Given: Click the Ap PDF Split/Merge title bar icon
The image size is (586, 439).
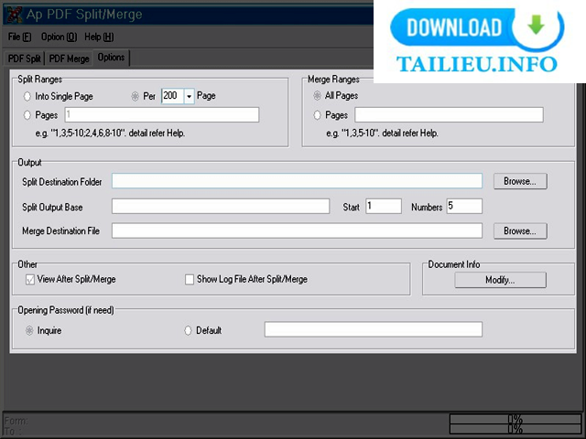Looking at the screenshot, I should point(12,15).
